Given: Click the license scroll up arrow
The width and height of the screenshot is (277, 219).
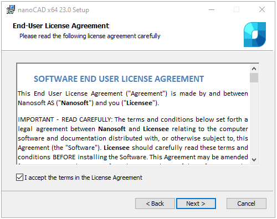Looking at the screenshot, I should coord(254,69).
